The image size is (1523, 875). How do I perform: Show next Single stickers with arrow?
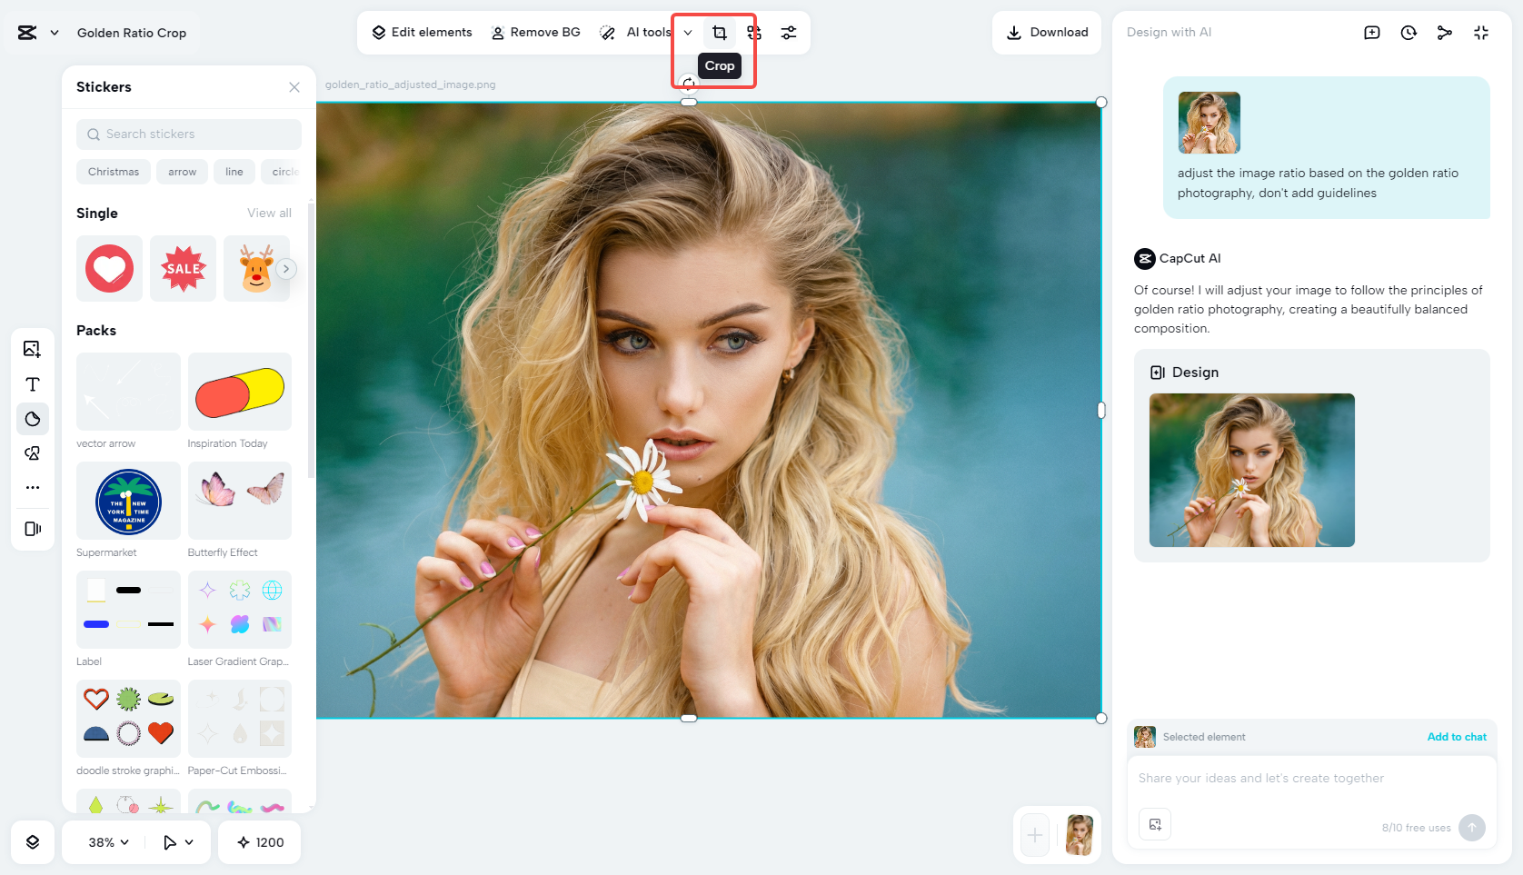[x=286, y=269]
